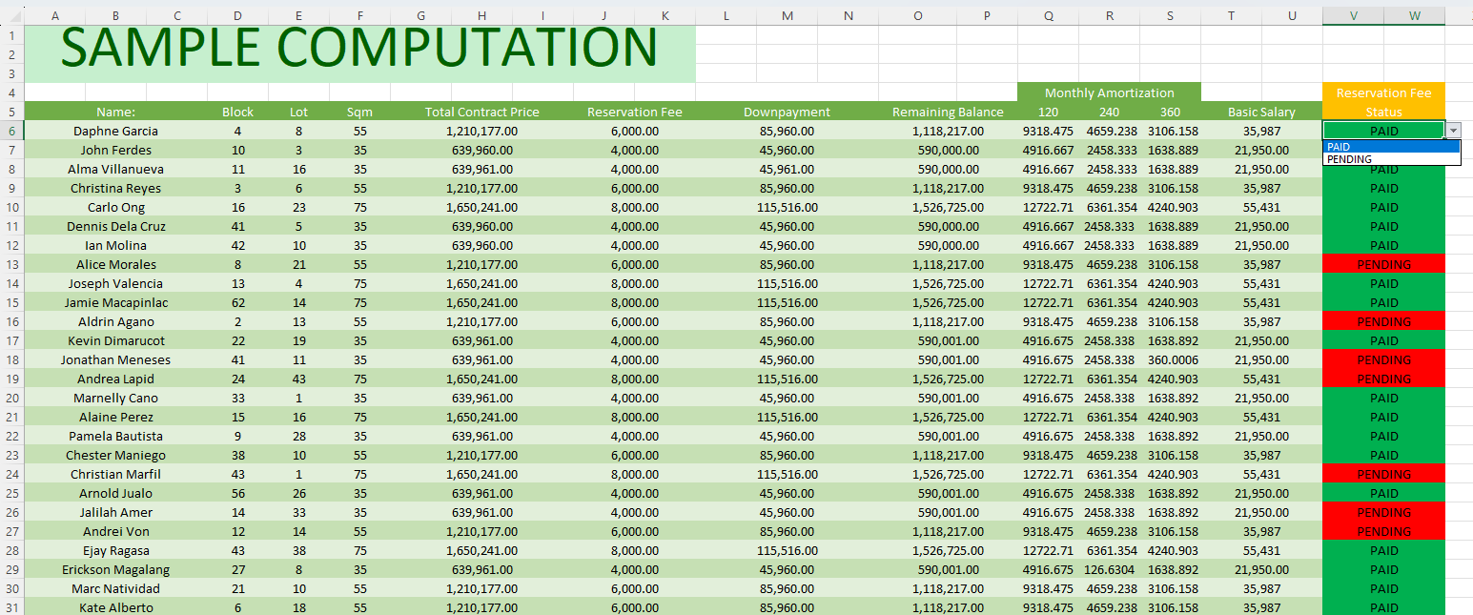Click the Sqm column heading

(359, 112)
